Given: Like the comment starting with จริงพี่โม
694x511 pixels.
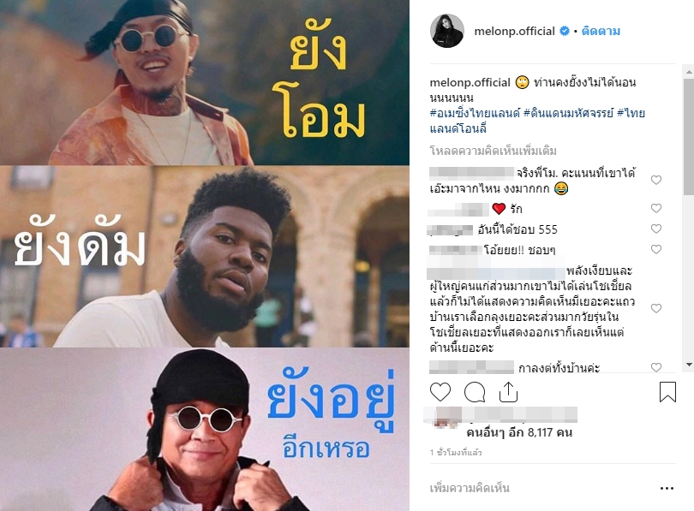Looking at the screenshot, I should point(656,180).
